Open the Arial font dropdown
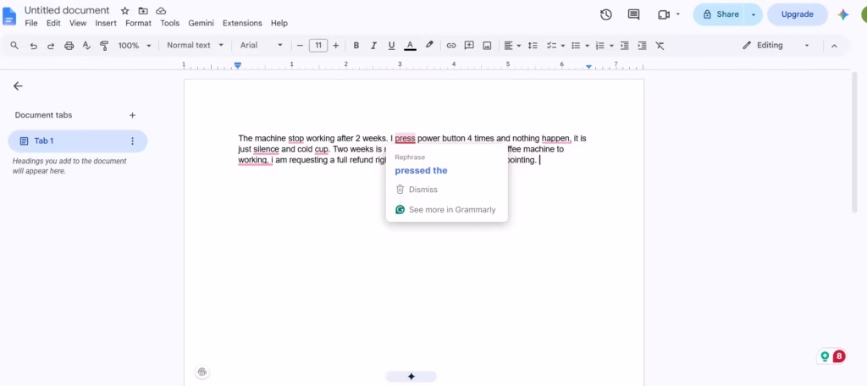 click(x=262, y=46)
